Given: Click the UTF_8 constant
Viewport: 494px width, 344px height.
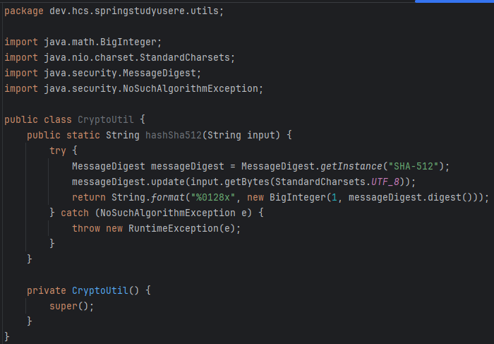Looking at the screenshot, I should coord(385,182).
